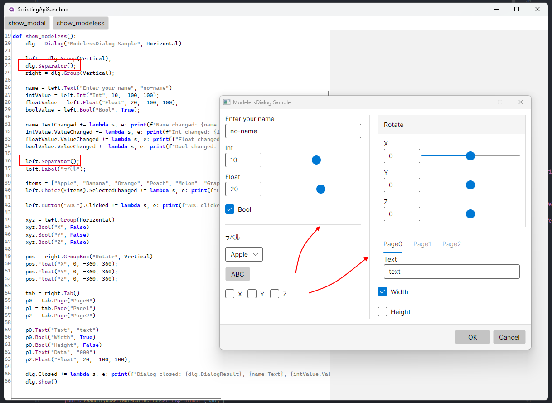Screen dimensions: 552x403
Task: Maximize the ModelessDialog Sample dialog
Action: click(x=500, y=102)
